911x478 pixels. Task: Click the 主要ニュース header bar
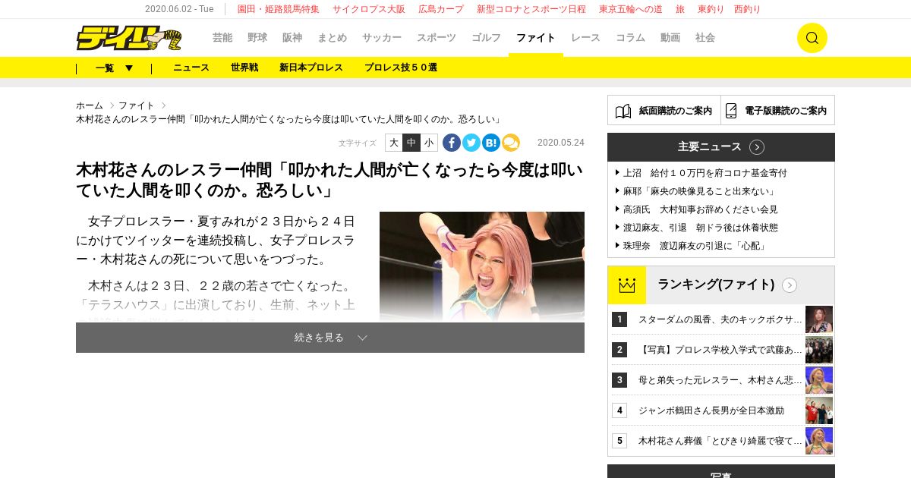tap(721, 147)
